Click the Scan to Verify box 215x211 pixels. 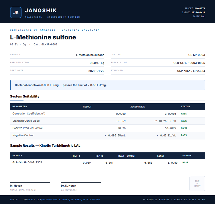click(197, 184)
